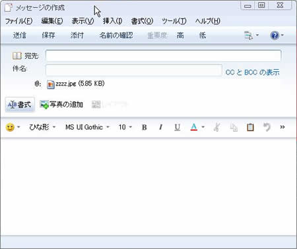Click the cut scissors icon
Image resolution: width=297 pixels, height=249 pixels.
coord(216,127)
